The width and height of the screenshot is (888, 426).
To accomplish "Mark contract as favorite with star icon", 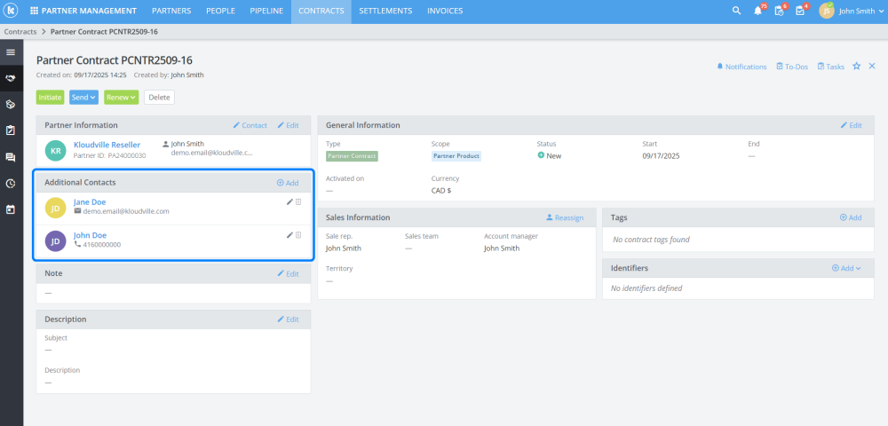I will pos(856,67).
